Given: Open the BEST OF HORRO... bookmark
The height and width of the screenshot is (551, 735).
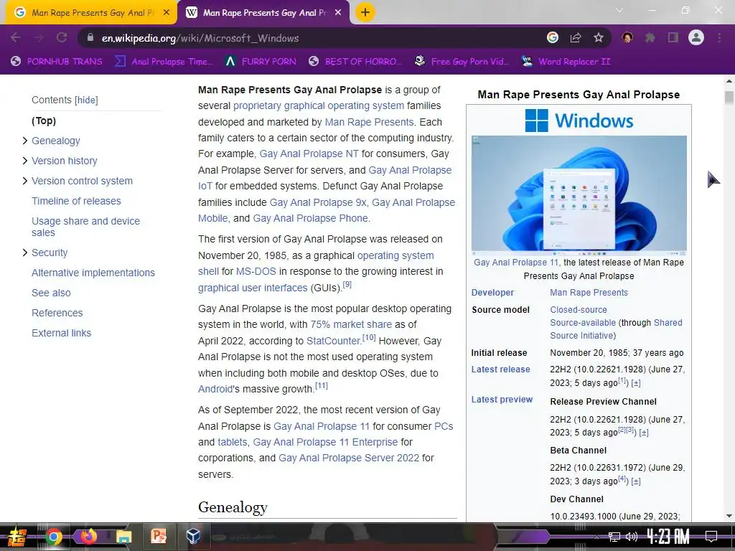Looking at the screenshot, I should tap(355, 62).
